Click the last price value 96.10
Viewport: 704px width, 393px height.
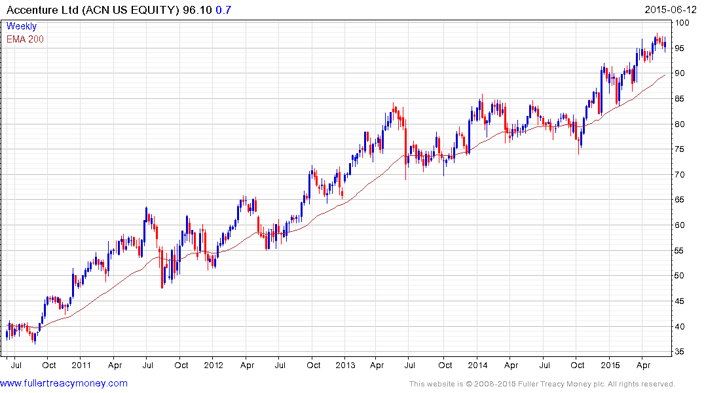(197, 10)
